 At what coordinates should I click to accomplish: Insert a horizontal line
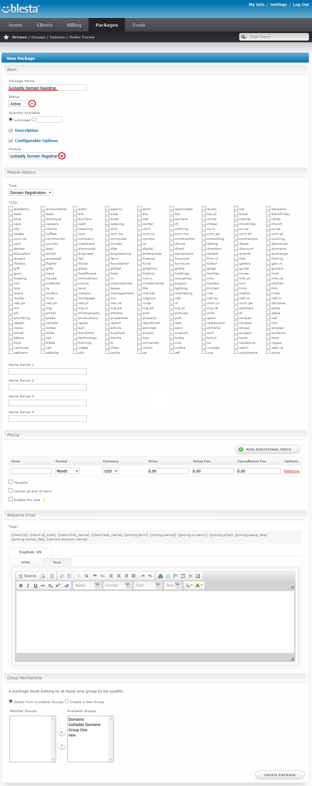(x=190, y=576)
